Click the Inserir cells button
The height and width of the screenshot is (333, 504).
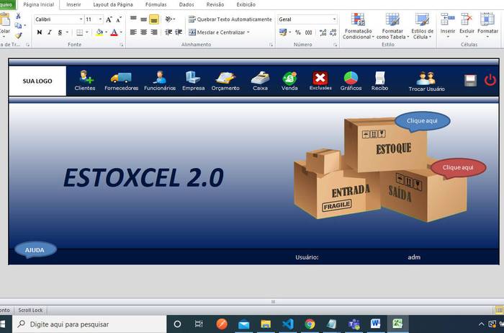pos(447,26)
